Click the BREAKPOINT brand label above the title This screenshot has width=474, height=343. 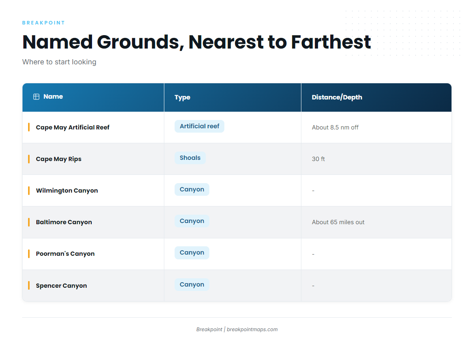[43, 23]
